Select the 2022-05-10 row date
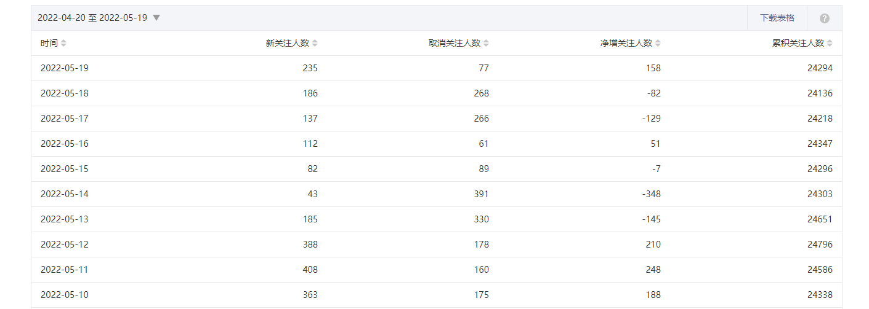Screen dimensions: 869x309 [65, 295]
